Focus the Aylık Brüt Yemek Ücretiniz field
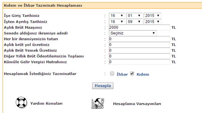Image resolution: width=202 pixels, height=113 pixels. tap(140, 50)
